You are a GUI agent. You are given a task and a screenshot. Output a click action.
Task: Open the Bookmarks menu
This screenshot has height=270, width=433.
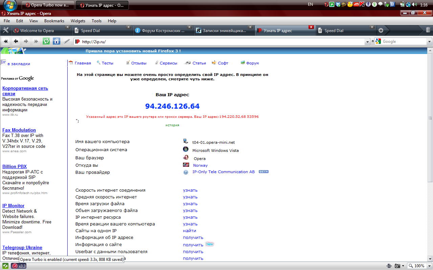coord(54,21)
